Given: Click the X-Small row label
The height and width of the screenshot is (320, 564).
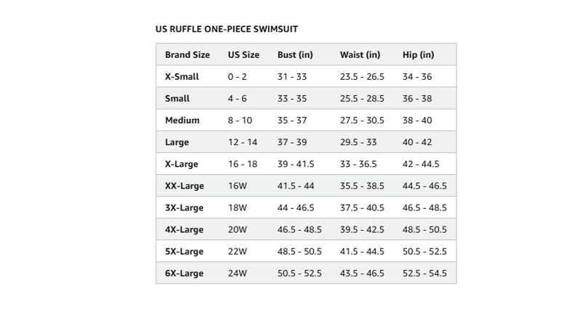Looking at the screenshot, I should (182, 76).
